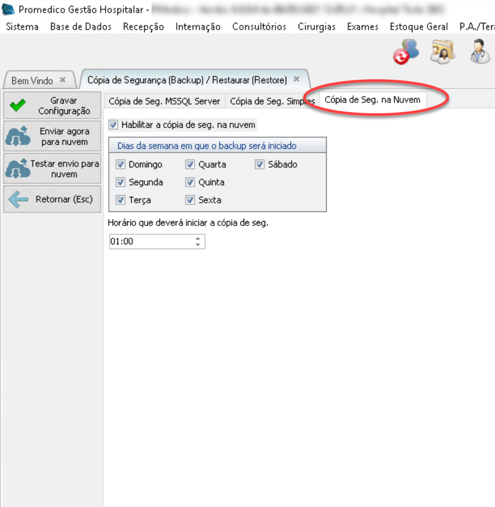Click the user refresh icon in toolbar

pyautogui.click(x=405, y=52)
